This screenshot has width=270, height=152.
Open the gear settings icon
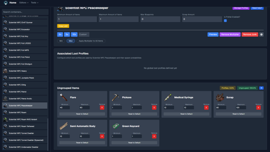261,34
